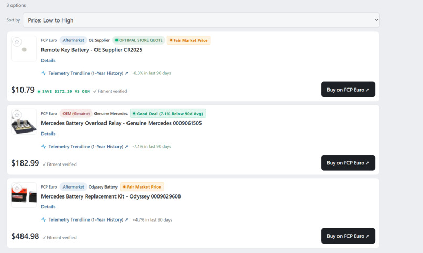Click Aftermarket tag on Remote Key Battery
Viewport: 423px width, 253px height.
click(x=73, y=40)
